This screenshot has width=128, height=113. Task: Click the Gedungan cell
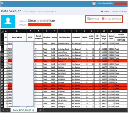[64, 106]
